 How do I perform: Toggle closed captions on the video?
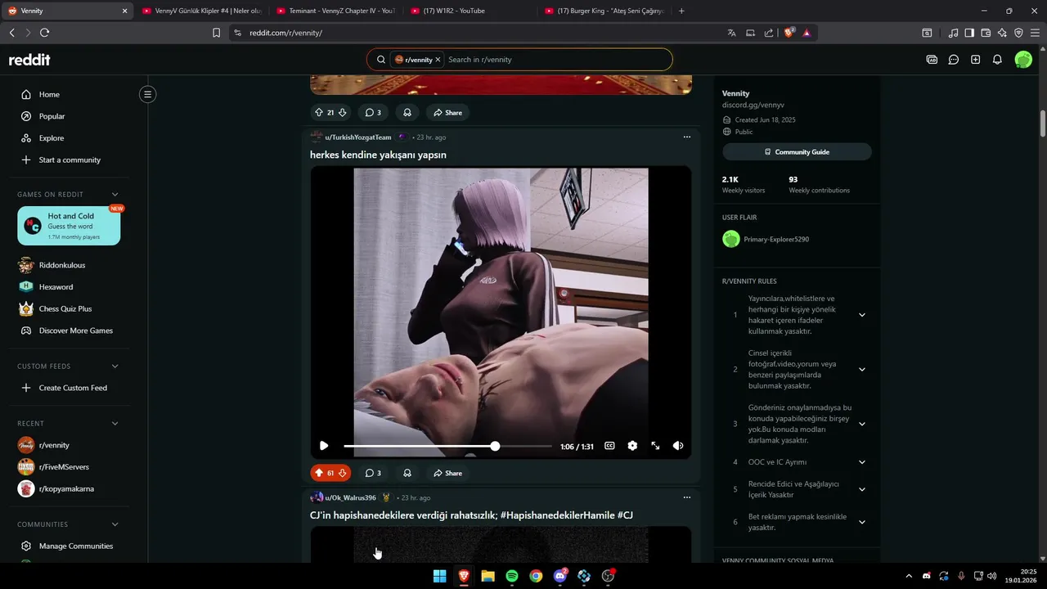(x=609, y=446)
